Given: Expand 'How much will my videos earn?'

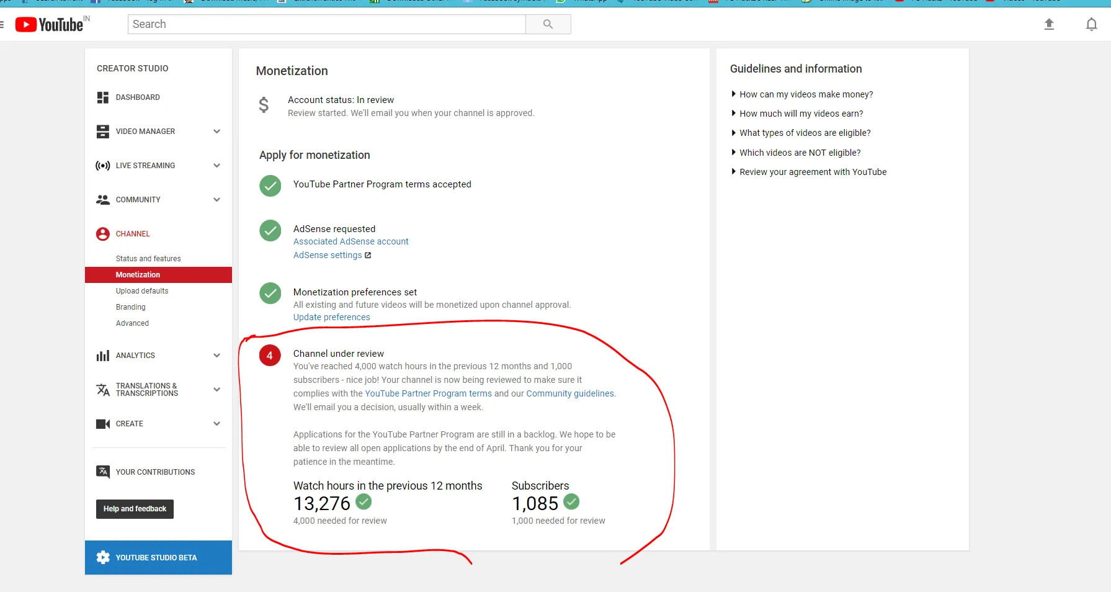Looking at the screenshot, I should click(797, 114).
